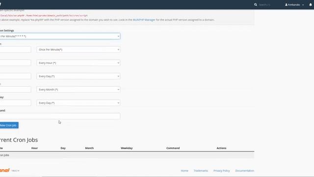
Task: Click the Hour column header
Action: tap(34, 148)
